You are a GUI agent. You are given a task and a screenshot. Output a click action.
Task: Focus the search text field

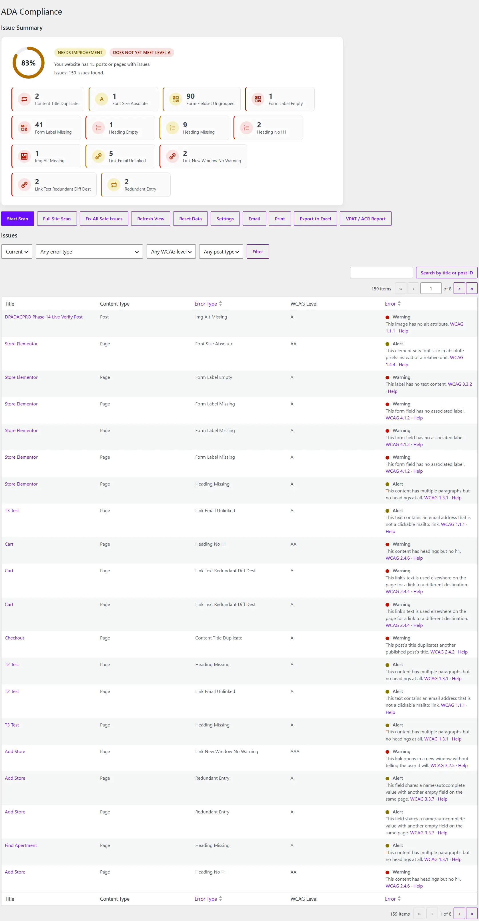point(382,273)
